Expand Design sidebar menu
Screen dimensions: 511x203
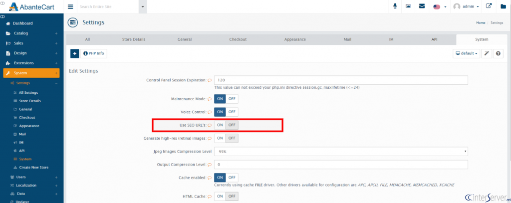(x=31, y=53)
